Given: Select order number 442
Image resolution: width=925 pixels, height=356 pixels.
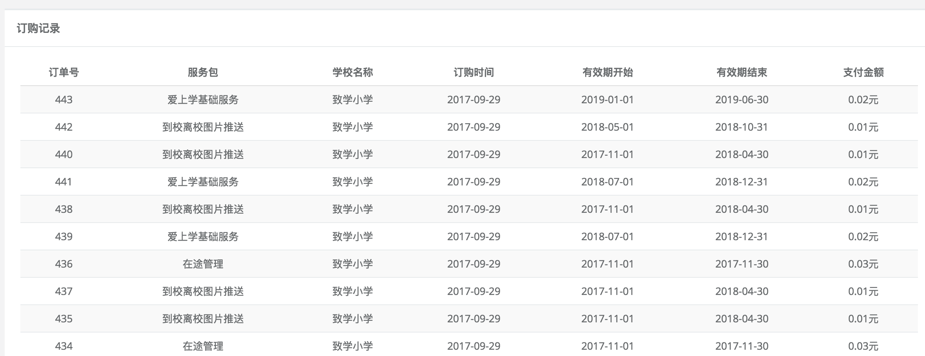Looking at the screenshot, I should point(63,127).
